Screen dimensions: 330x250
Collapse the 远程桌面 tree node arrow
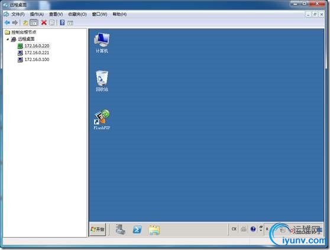(x=8, y=39)
